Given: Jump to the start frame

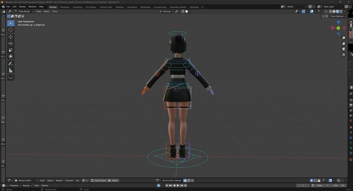Looking at the screenshot, I should (x=167, y=186).
